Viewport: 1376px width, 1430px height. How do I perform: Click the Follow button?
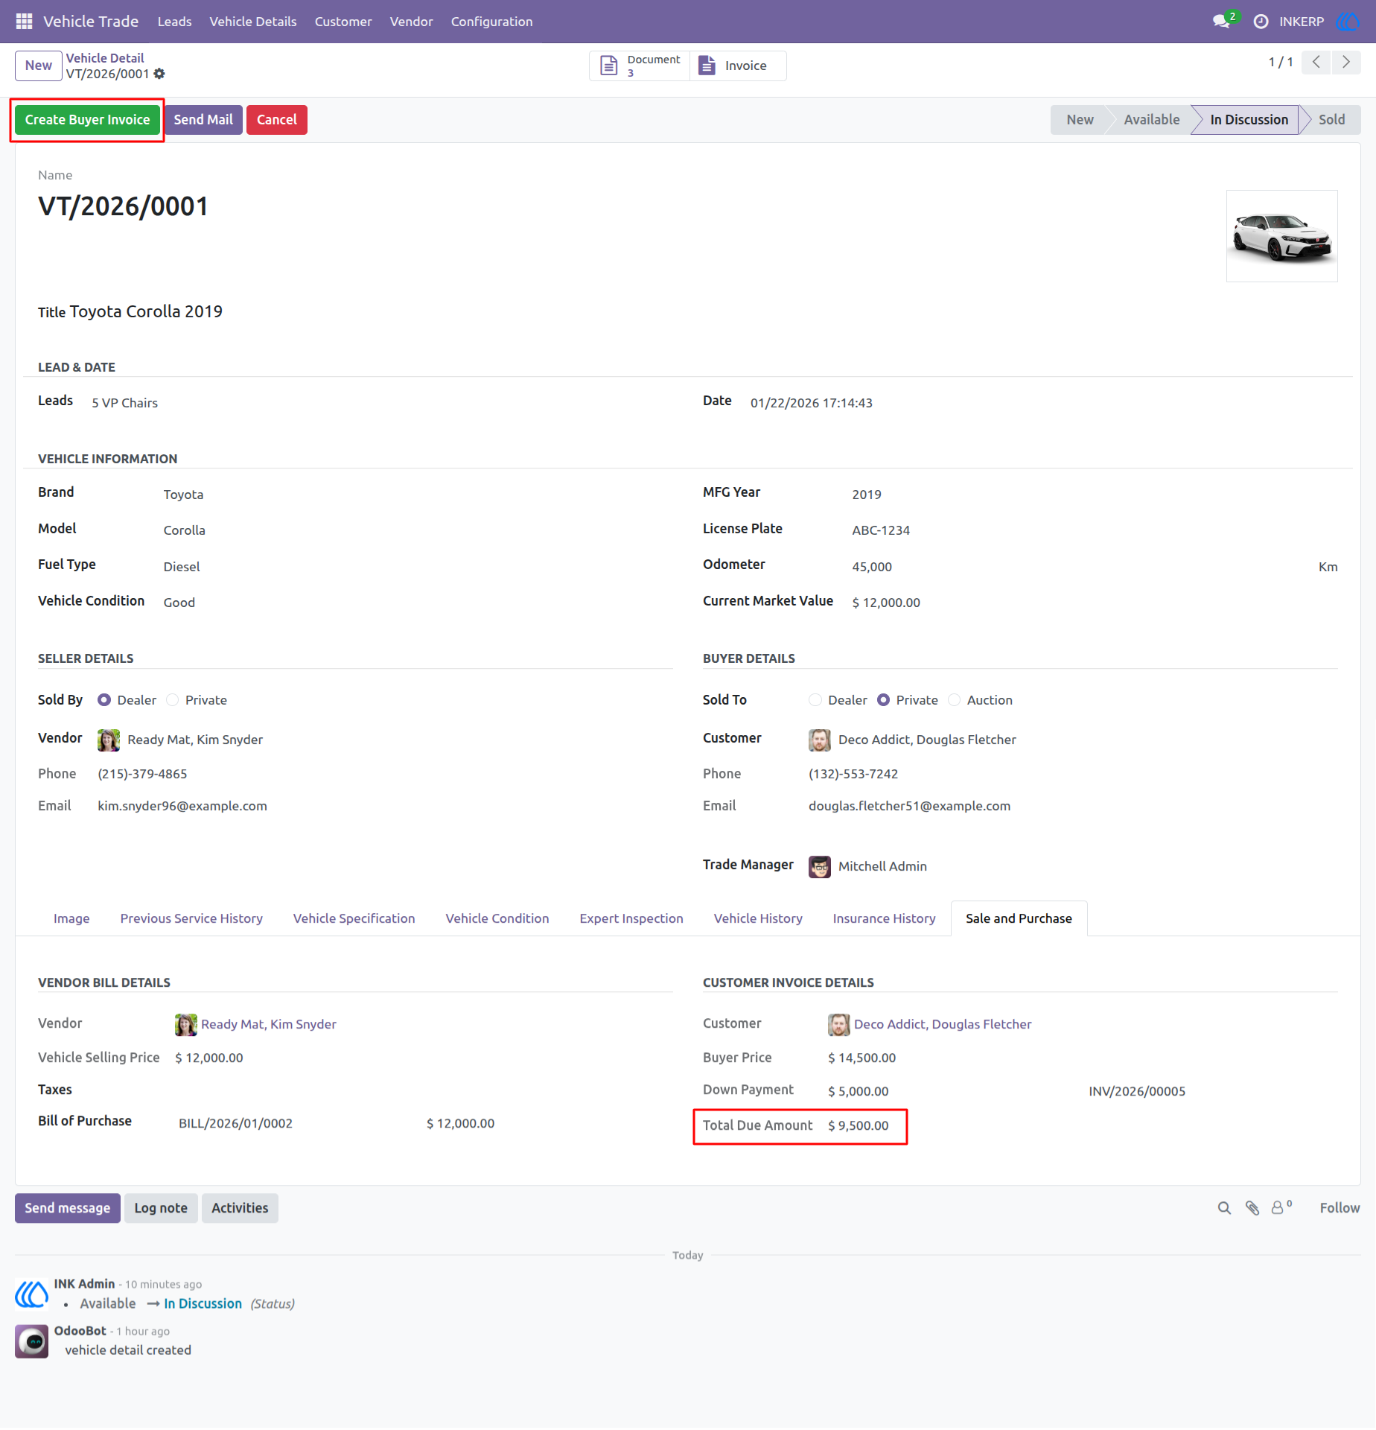[1340, 1208]
